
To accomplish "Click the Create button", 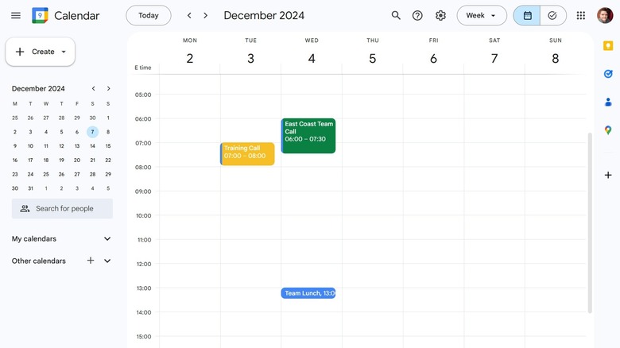I will [x=40, y=52].
